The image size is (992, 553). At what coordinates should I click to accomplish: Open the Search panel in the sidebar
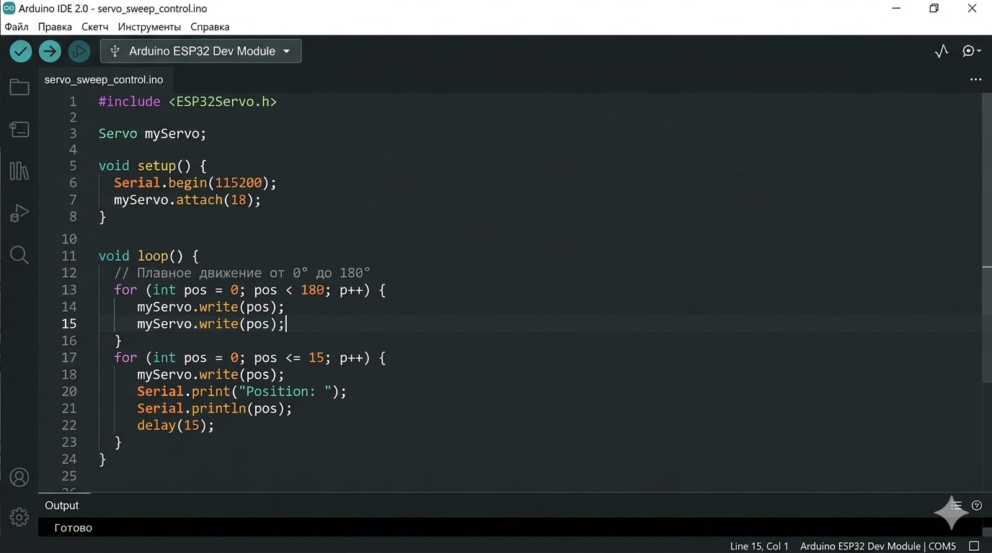[19, 254]
